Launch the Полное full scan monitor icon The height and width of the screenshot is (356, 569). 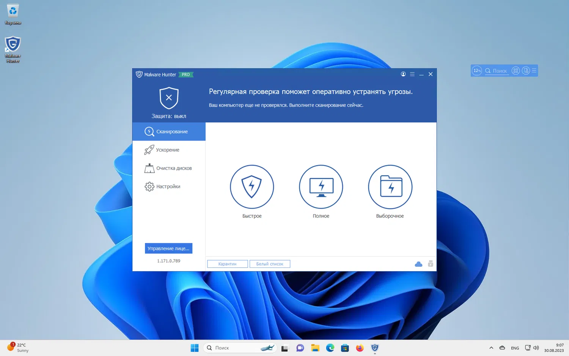[321, 187]
